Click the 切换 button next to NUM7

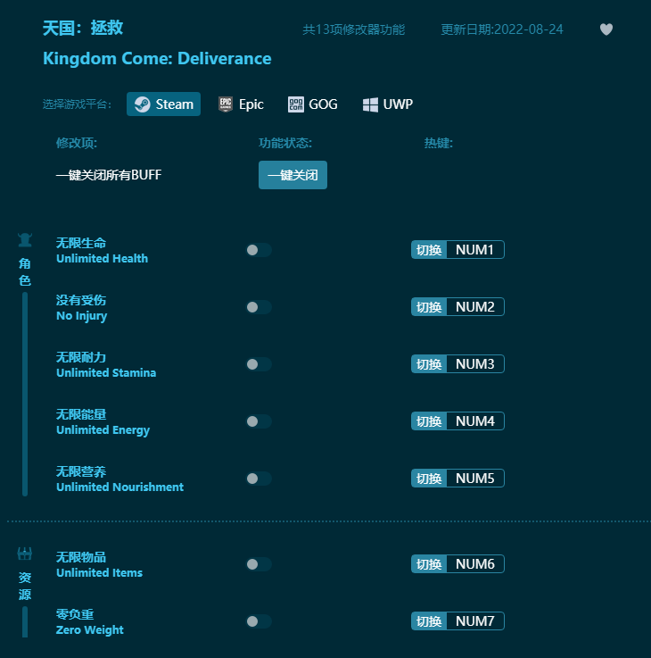coord(429,621)
